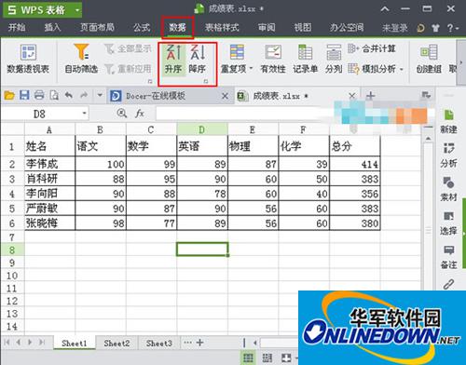Go to first sheet navigation arrow
This screenshot has height=365, width=466.
[x=7, y=343]
